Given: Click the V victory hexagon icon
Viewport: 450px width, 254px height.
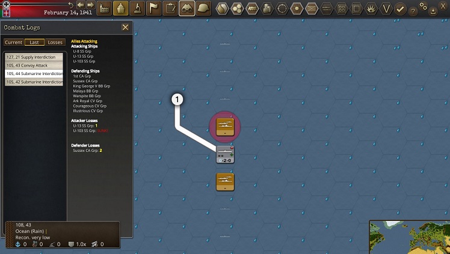Looking at the screenshot, I should 386,8.
